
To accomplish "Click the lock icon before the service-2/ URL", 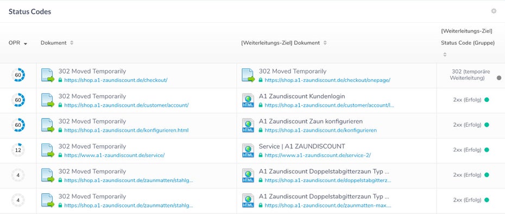I will pyautogui.click(x=260, y=155).
